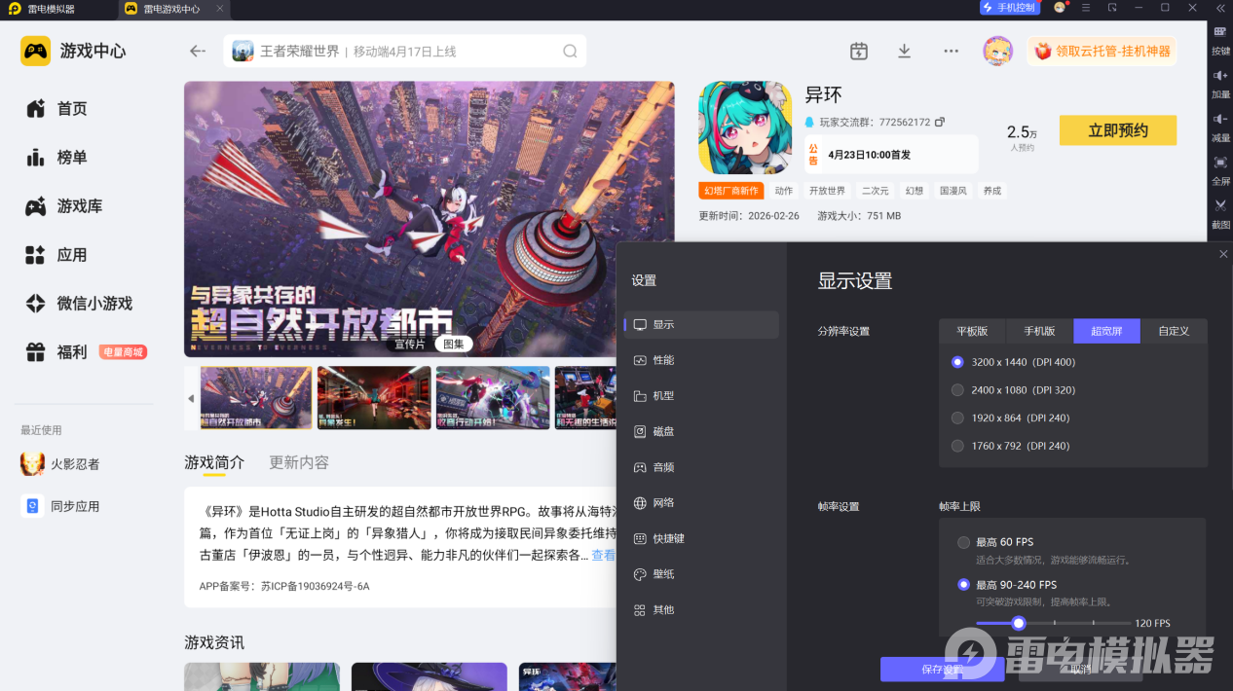Switch to 游戏简介 tab
The height and width of the screenshot is (691, 1233).
[214, 462]
